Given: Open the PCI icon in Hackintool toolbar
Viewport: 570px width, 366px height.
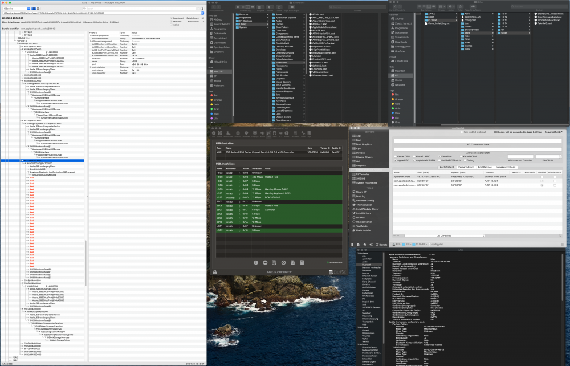Looking at the screenshot, I should 280,134.
